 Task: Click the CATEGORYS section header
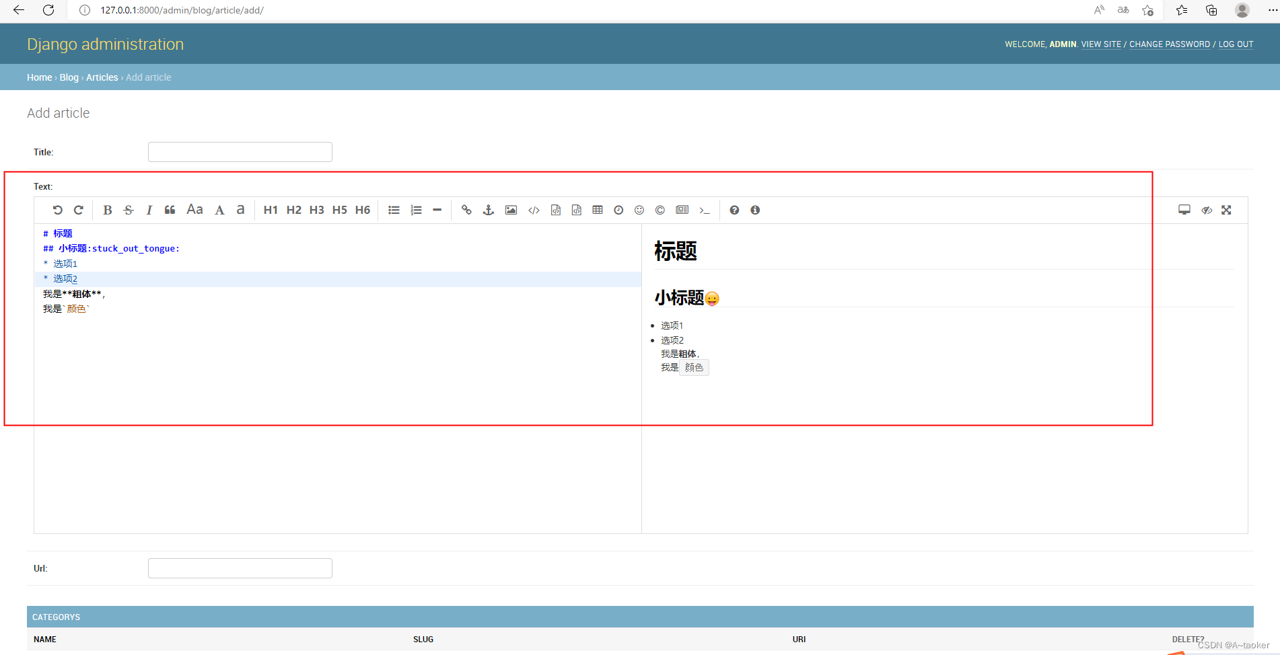(x=640, y=617)
